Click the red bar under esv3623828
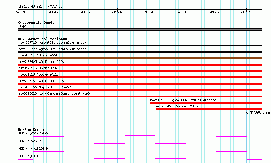 (x=140, y=97)
